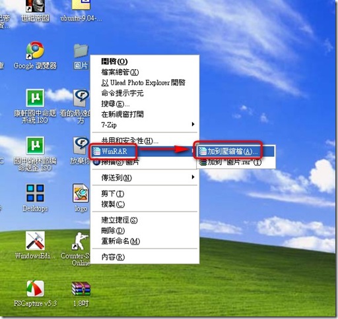Select the ubuntu-9.04 file icon
Screen dimensions: 338x319
(81, 5)
